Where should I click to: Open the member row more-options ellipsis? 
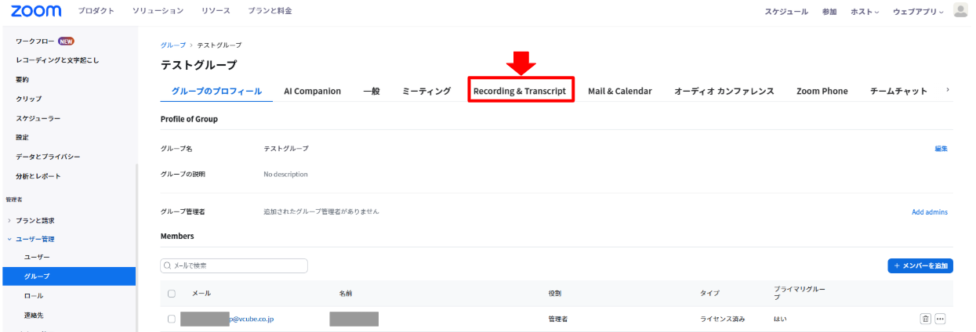point(940,319)
